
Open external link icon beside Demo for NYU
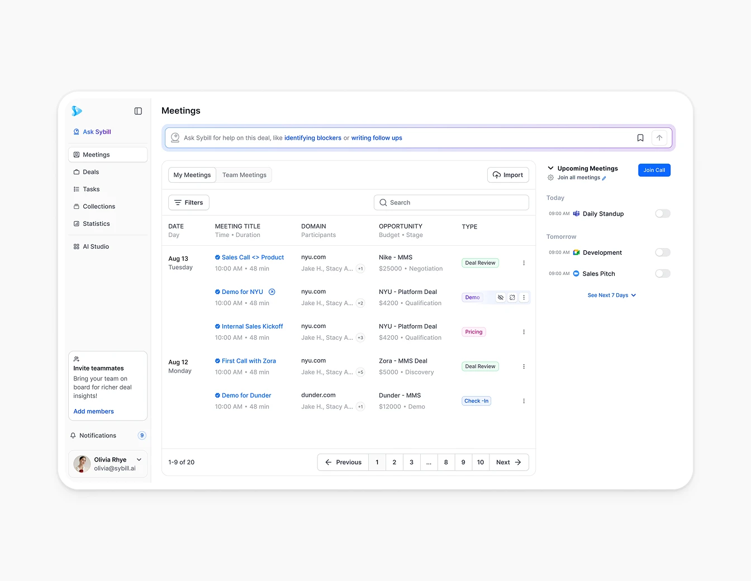[272, 292]
